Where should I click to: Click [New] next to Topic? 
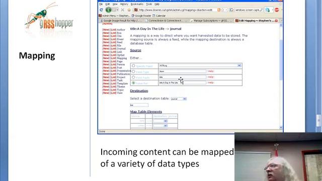(106, 90)
